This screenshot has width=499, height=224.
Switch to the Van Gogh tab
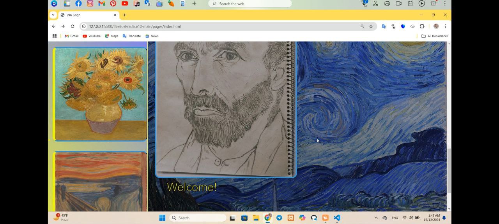[88, 15]
